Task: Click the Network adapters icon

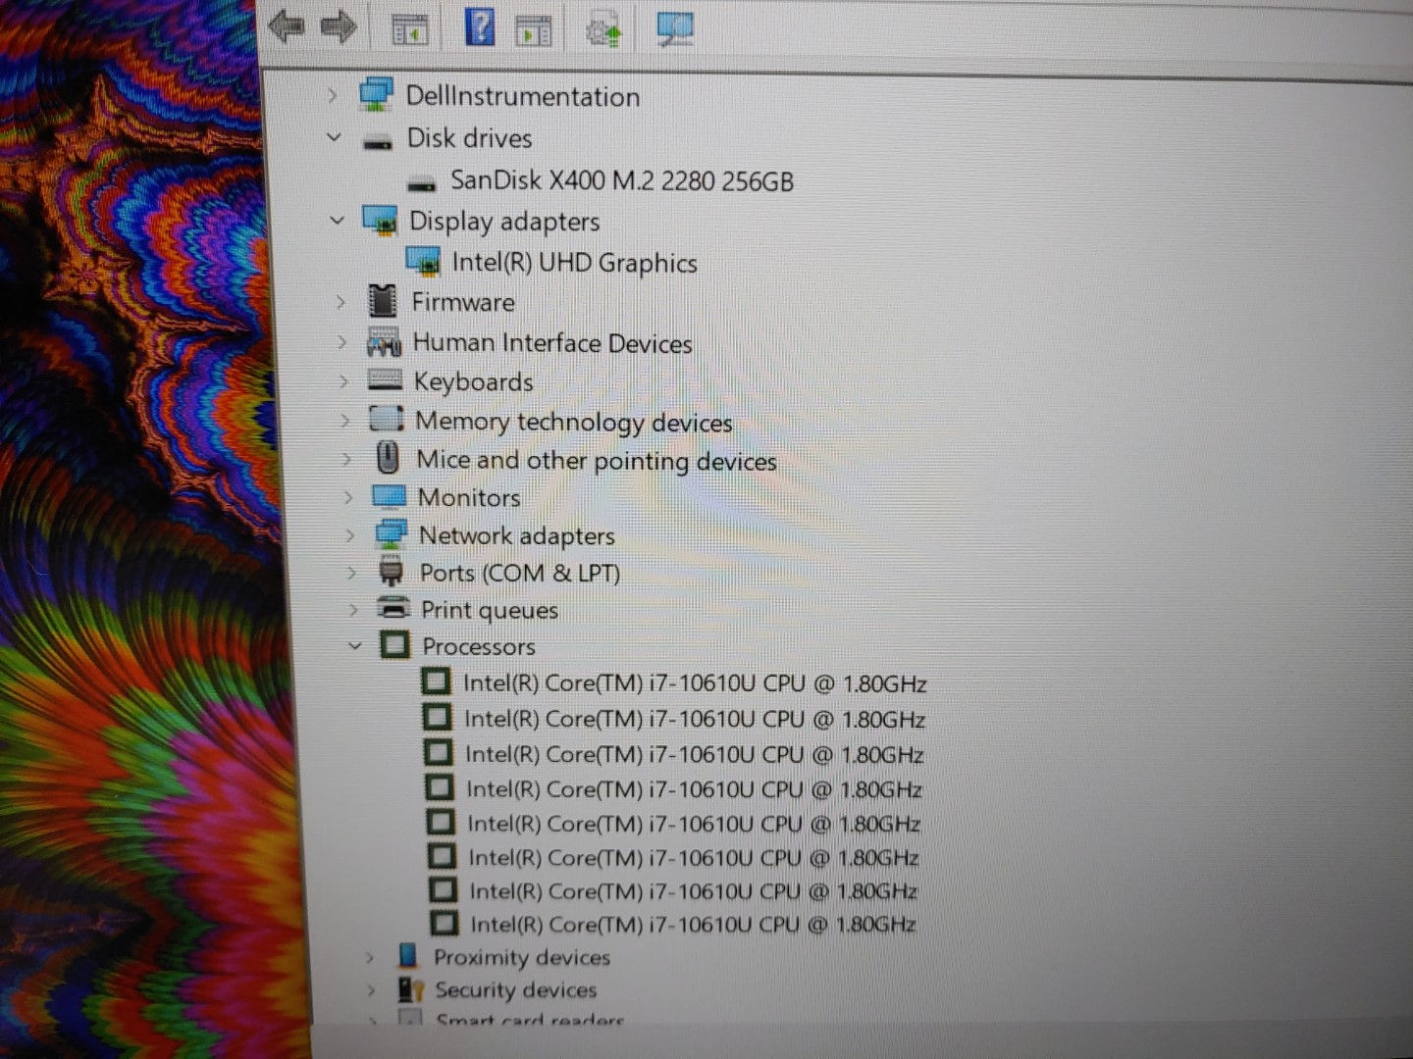Action: pos(392,534)
